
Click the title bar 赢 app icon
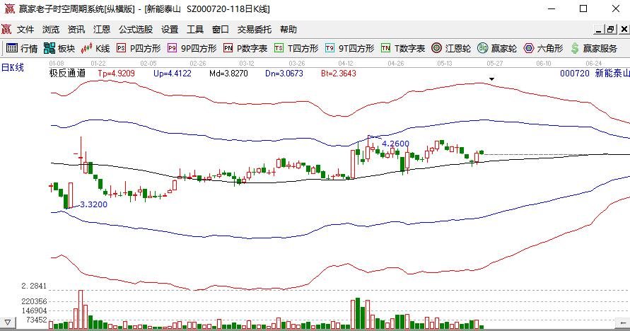(10, 8)
